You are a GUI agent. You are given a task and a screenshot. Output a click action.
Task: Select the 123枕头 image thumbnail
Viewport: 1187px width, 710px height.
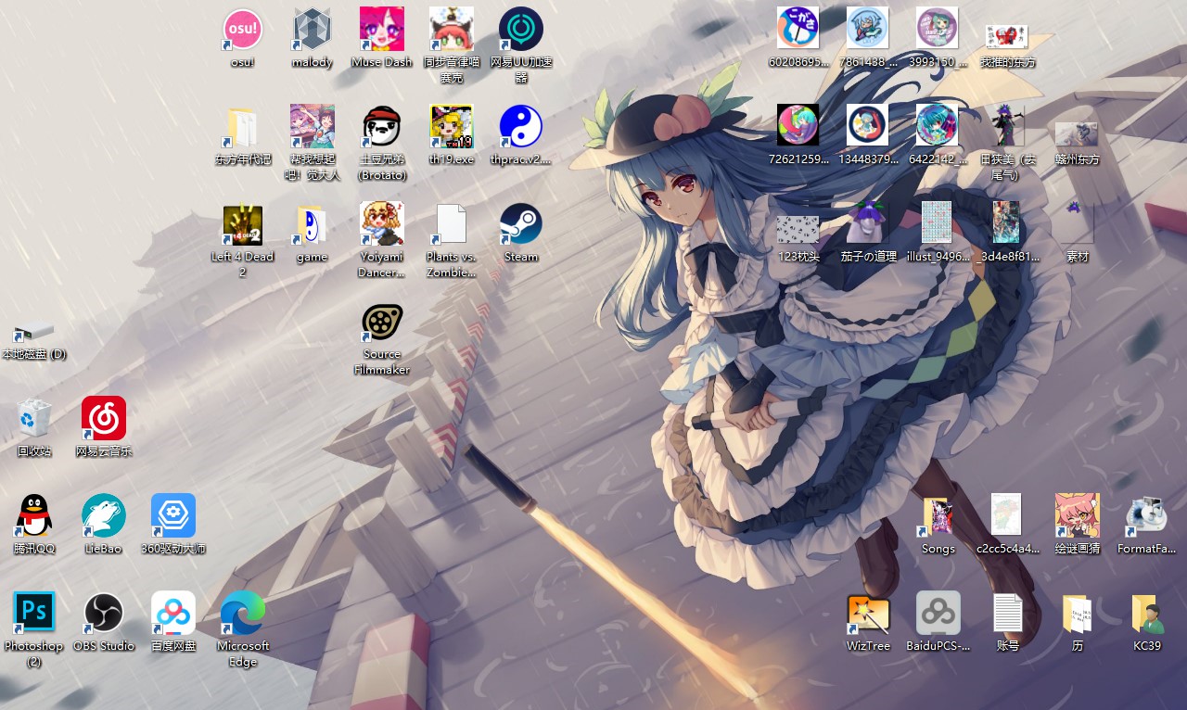click(x=798, y=226)
